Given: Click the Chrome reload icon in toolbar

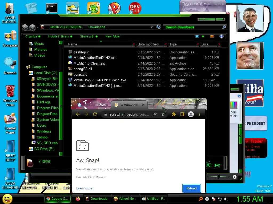Looking at the screenshot, I should click(95, 114).
